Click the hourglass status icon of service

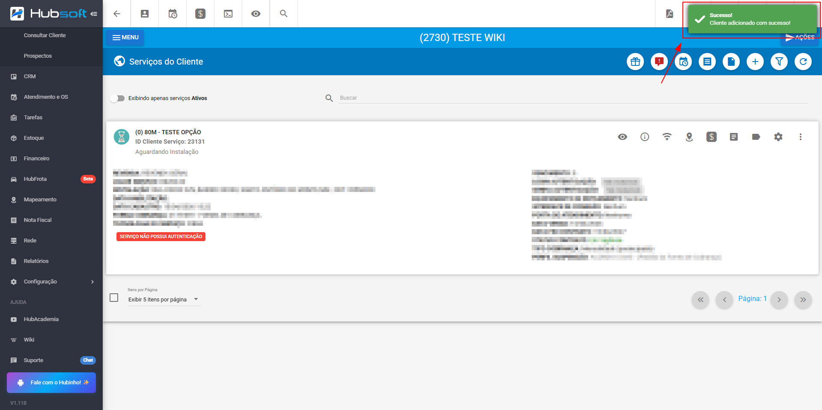pyautogui.click(x=122, y=137)
